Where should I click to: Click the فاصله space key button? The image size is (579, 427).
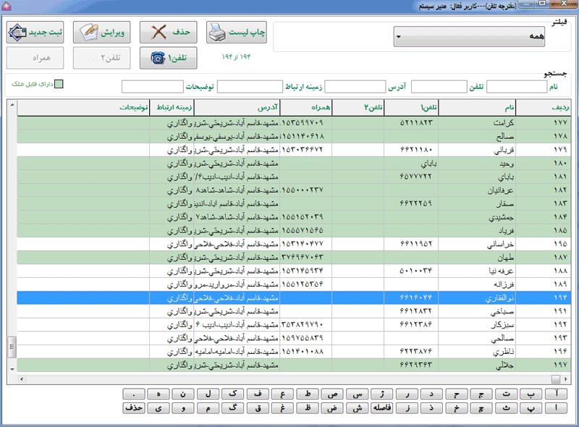tap(382, 407)
